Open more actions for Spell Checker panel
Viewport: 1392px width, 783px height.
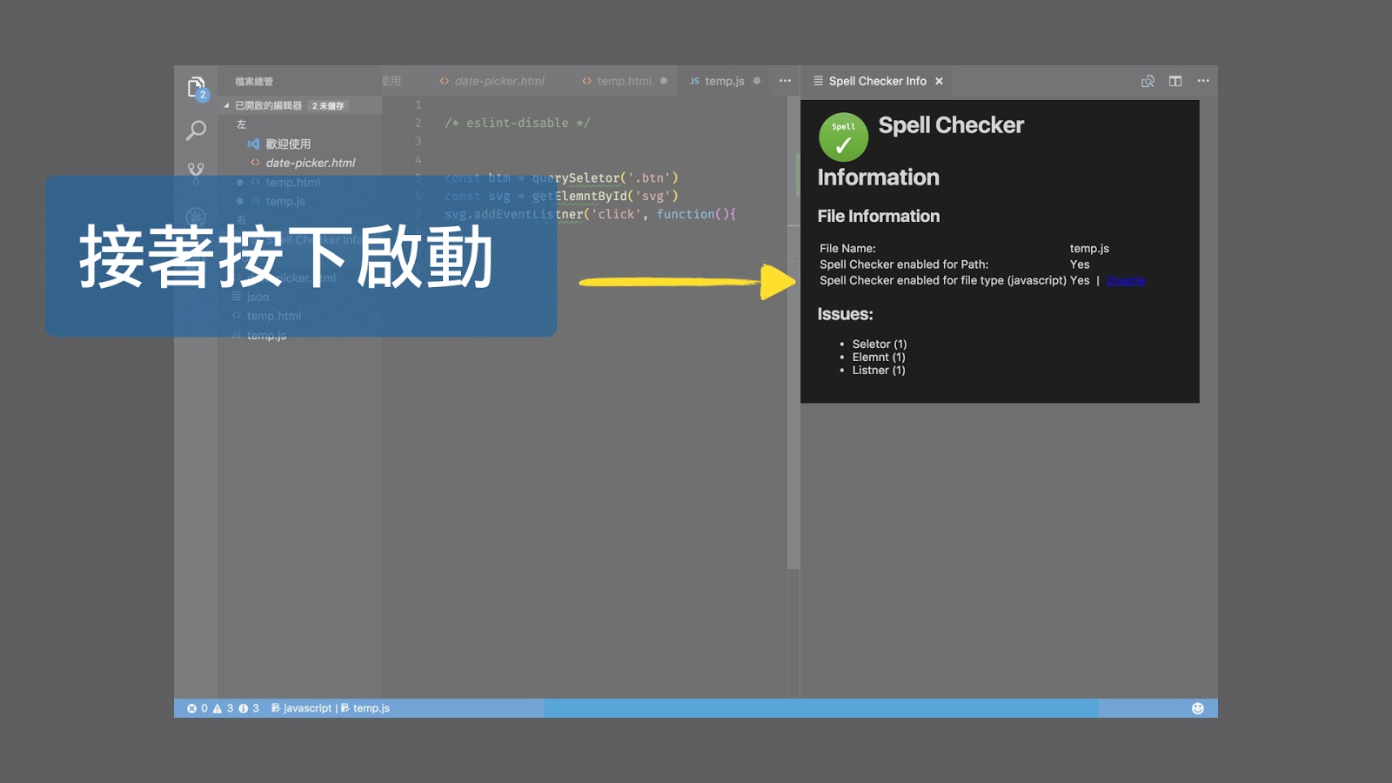tap(1203, 81)
